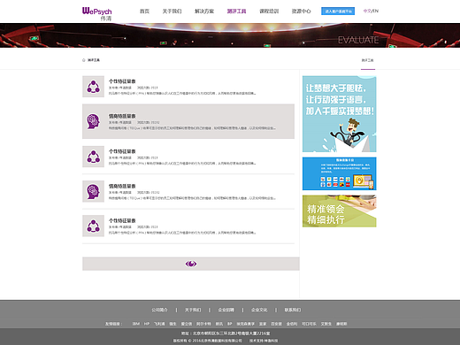Open the 企业文化 footer link

pos(259,310)
